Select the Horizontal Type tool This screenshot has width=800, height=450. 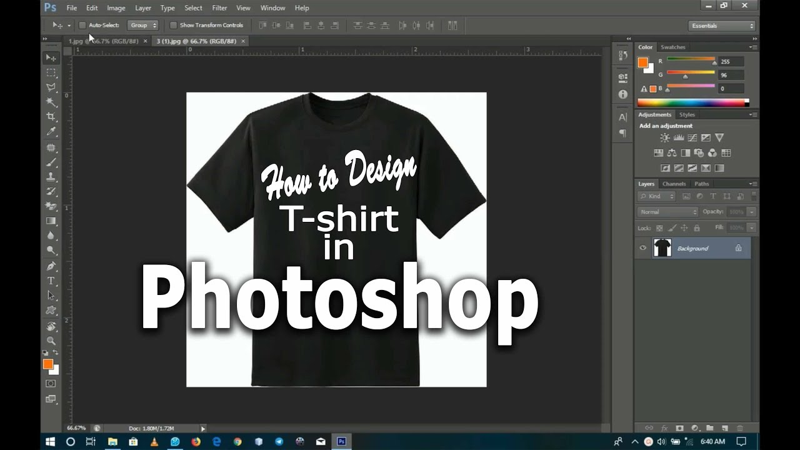(51, 281)
